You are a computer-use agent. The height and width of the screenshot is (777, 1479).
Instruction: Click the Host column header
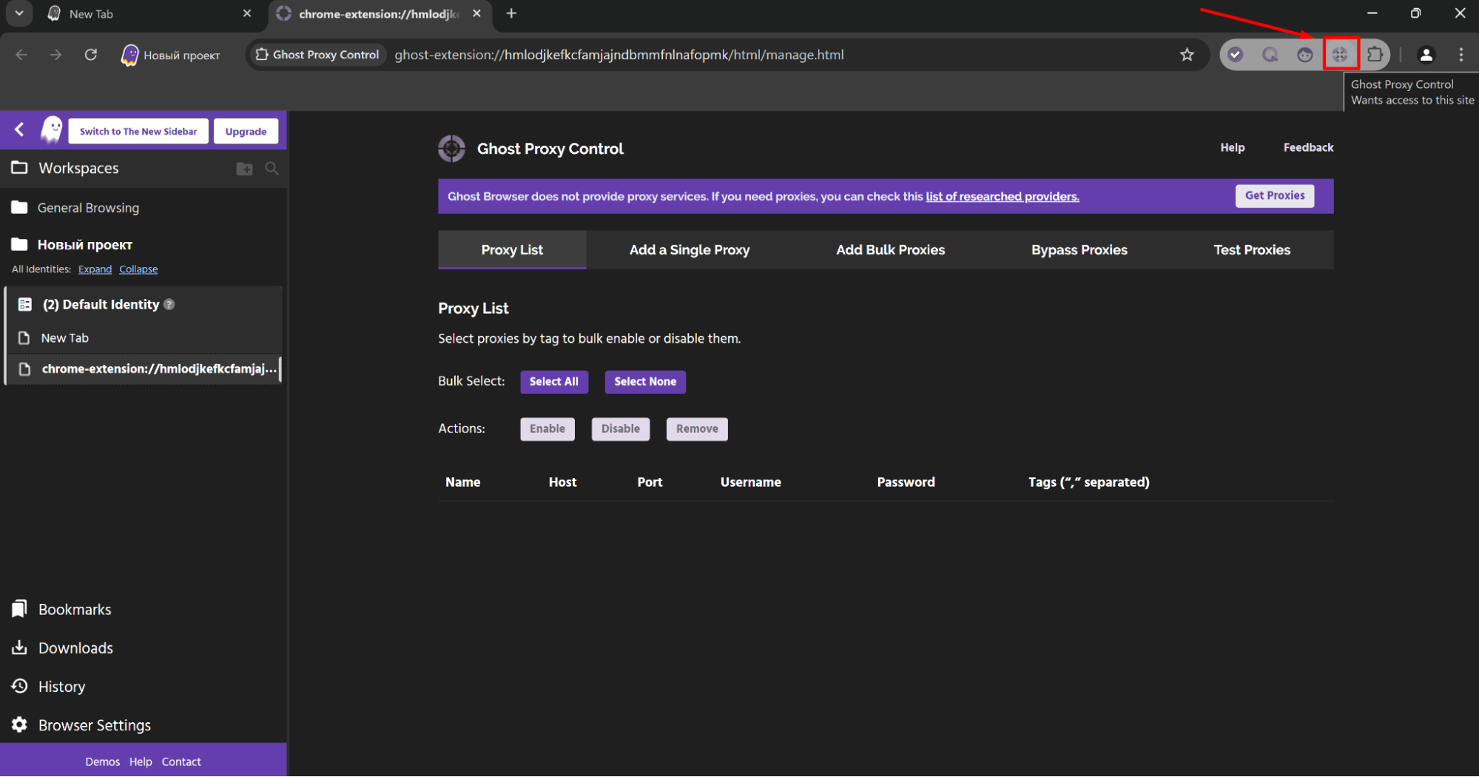pos(562,482)
